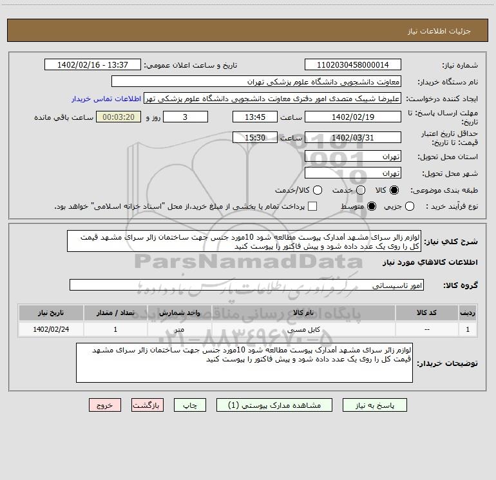The image size is (496, 480).
Task: Select the کالا radio button
Action: [x=394, y=190]
